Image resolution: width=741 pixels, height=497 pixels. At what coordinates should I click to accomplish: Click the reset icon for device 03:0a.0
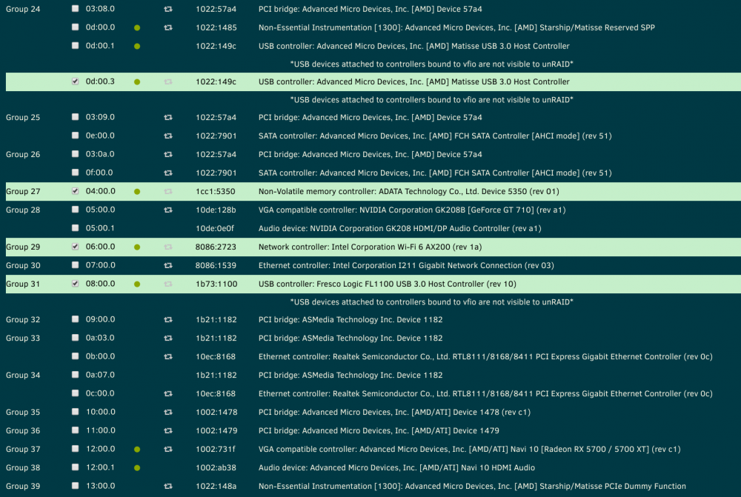(167, 155)
